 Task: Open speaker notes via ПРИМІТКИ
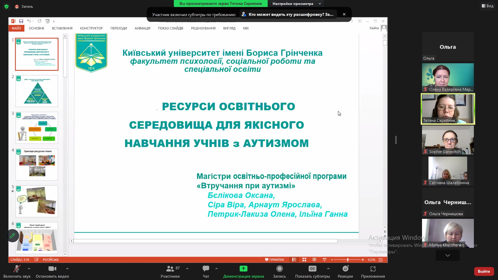pos(275,260)
